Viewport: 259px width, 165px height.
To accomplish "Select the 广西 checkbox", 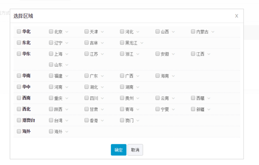I will [x=122, y=75].
